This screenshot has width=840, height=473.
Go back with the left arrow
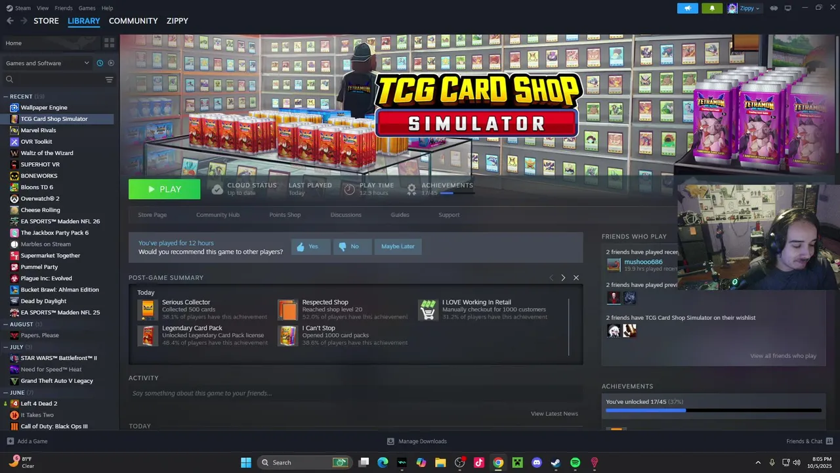coord(10,21)
